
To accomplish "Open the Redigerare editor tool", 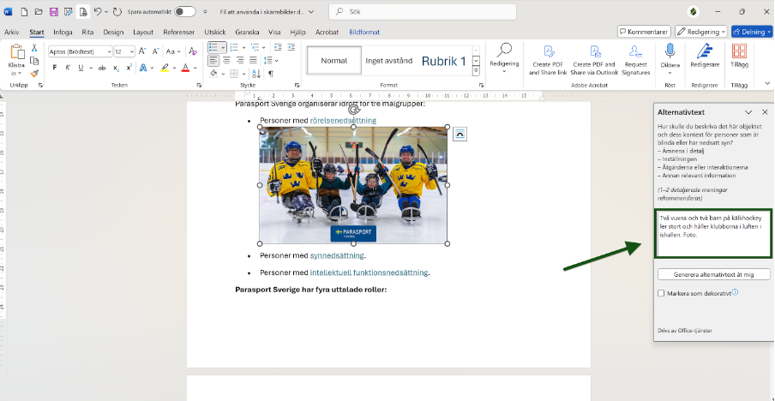I will 705,56.
